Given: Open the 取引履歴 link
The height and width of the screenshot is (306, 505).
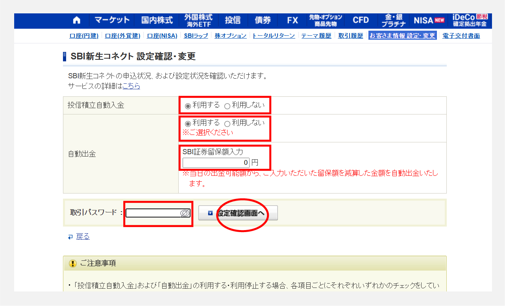Looking at the screenshot, I should [351, 36].
